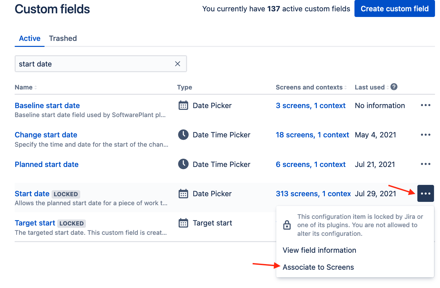Viewport: 440px width, 288px height.
Task: Switch to the Trashed tab
Action: (x=63, y=38)
